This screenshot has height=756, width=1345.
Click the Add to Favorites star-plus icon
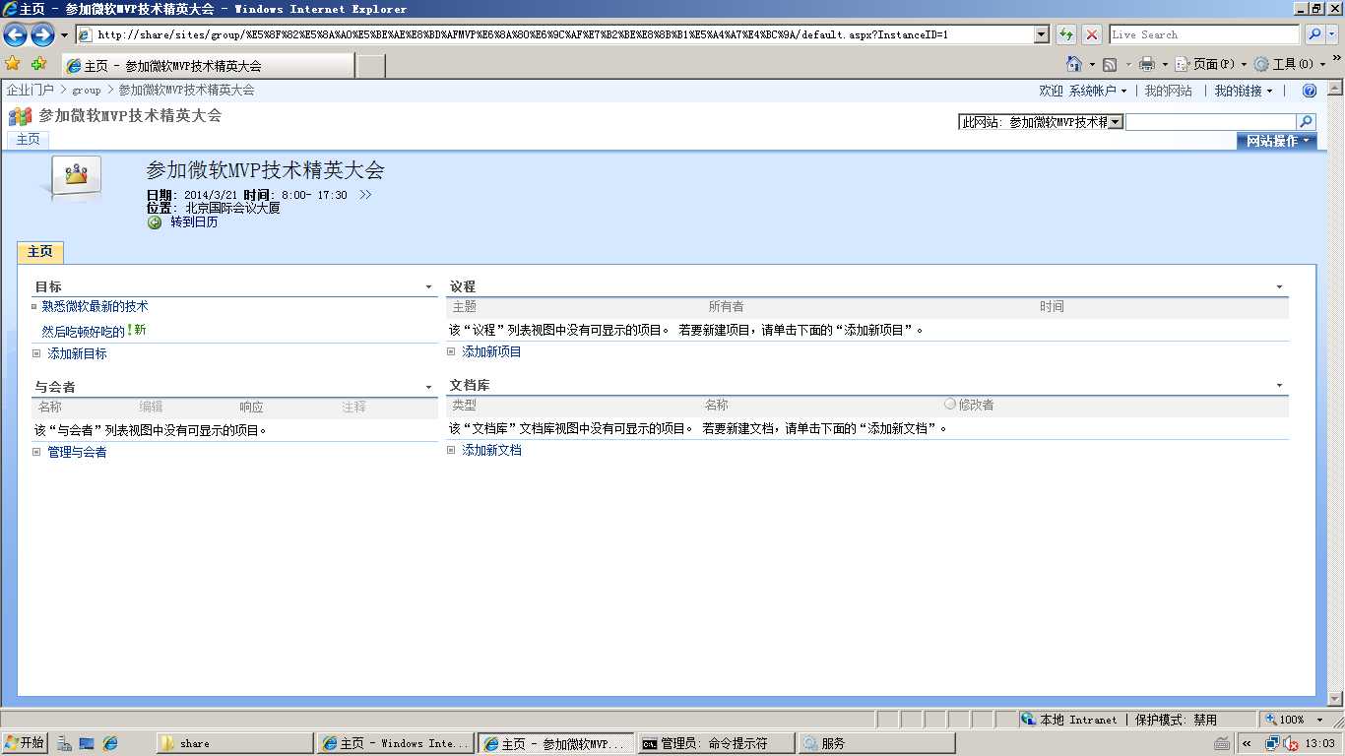38,63
